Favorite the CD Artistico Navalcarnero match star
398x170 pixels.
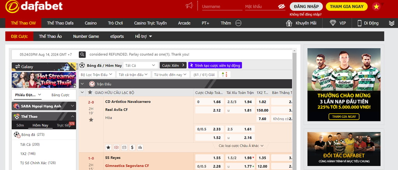click(x=91, y=120)
